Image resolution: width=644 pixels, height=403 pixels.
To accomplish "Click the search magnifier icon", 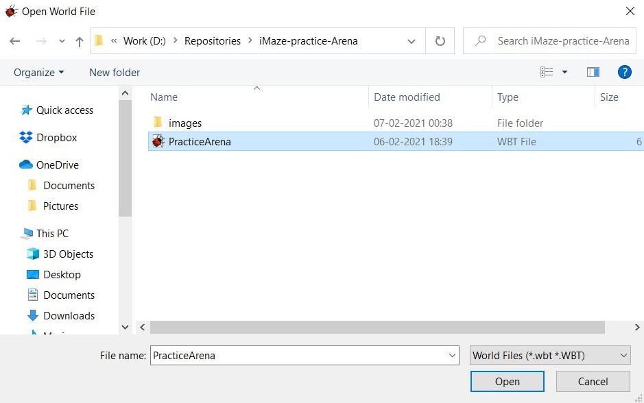I will click(x=481, y=40).
